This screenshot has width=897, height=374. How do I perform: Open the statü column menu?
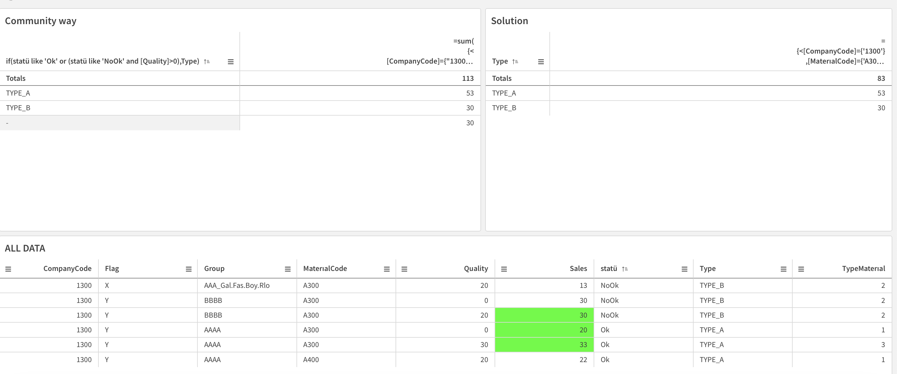[x=684, y=268]
